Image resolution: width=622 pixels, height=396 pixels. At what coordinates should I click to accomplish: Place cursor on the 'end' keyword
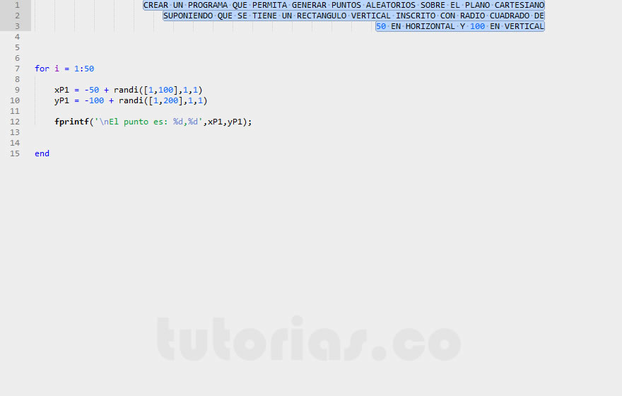(42, 153)
